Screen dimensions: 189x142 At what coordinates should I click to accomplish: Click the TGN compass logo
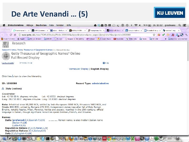[x=6, y=56]
